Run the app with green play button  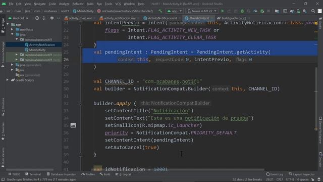point(223,11)
